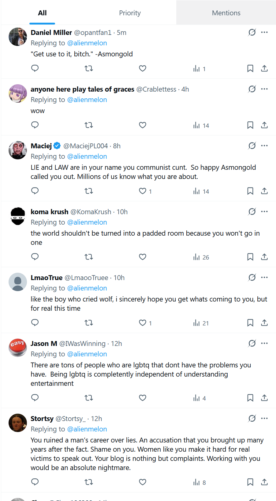Screen dimensions: 276x501
Task: Switch to the Priority tab
Action: 130,13
